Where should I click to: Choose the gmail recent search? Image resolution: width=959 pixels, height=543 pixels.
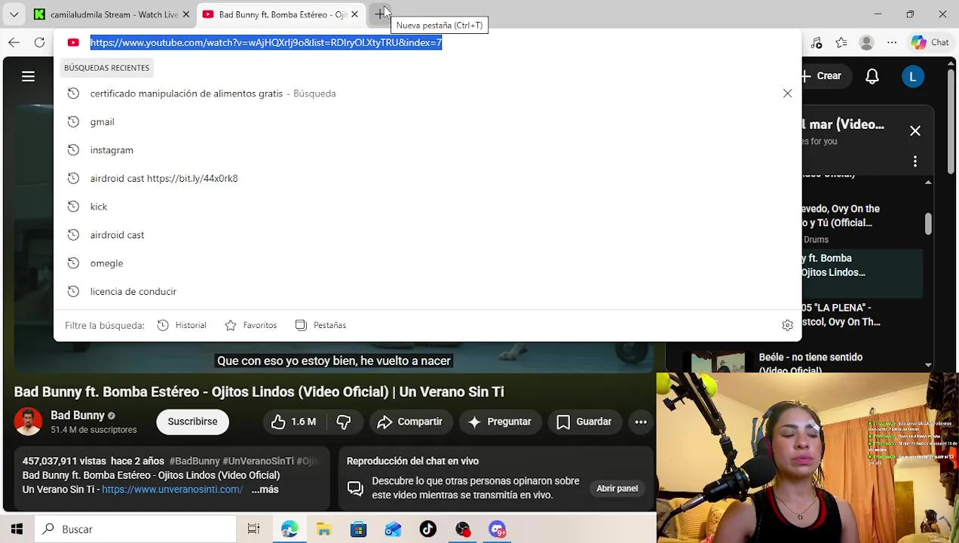[x=427, y=121]
